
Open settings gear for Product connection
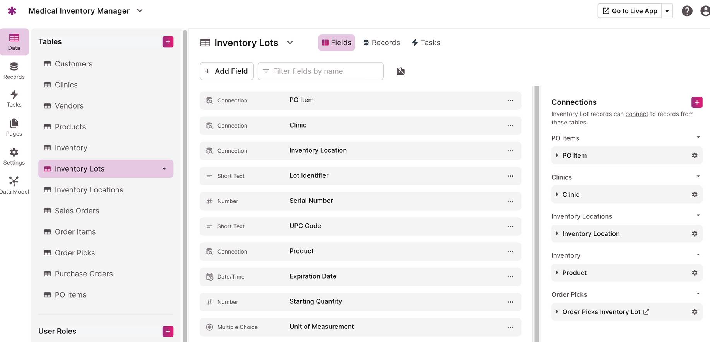pos(695,272)
